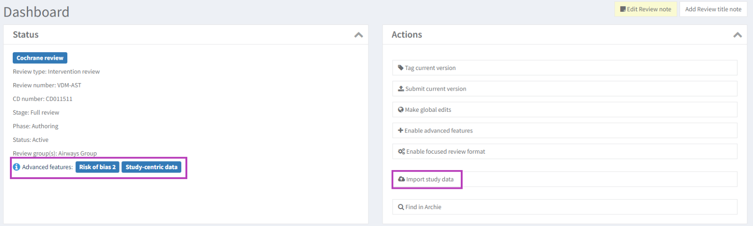753x226 pixels.
Task: Click the plus icon for Enable advanced features
Action: [x=401, y=131]
